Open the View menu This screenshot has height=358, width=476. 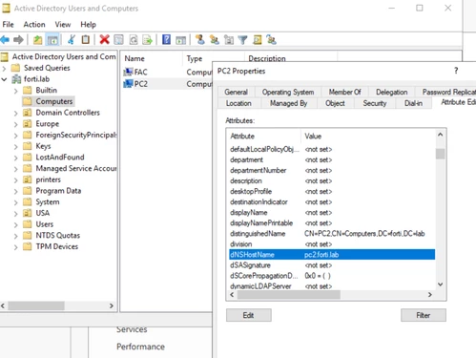pyautogui.click(x=63, y=25)
